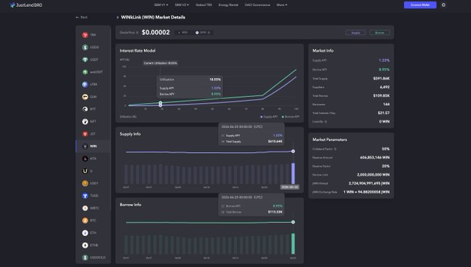The image size is (471, 267).
Task: Open the WBTC market in sidebar
Action: pyautogui.click(x=93, y=208)
